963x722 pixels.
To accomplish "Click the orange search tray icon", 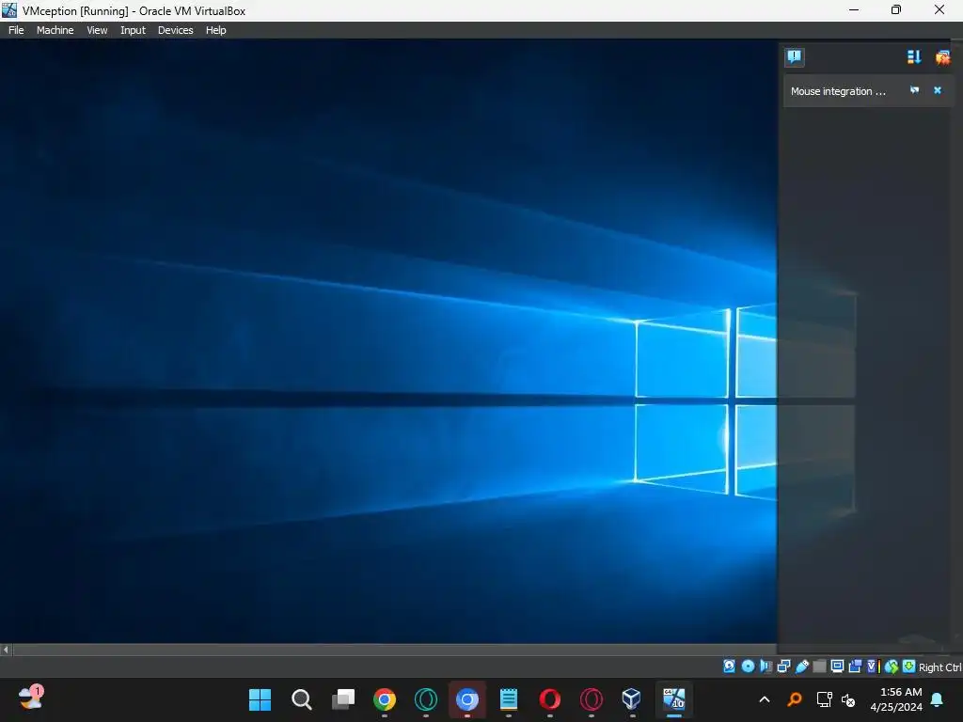I will [795, 699].
